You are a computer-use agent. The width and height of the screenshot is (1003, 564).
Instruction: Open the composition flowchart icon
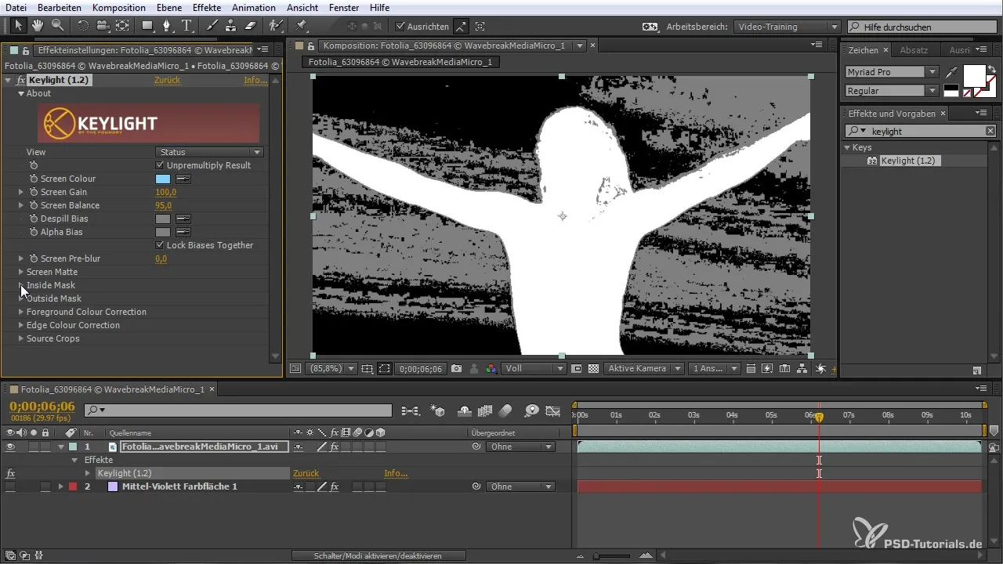pyautogui.click(x=800, y=368)
